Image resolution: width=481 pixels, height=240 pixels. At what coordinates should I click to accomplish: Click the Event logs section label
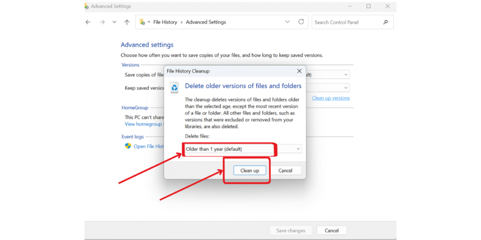click(132, 137)
